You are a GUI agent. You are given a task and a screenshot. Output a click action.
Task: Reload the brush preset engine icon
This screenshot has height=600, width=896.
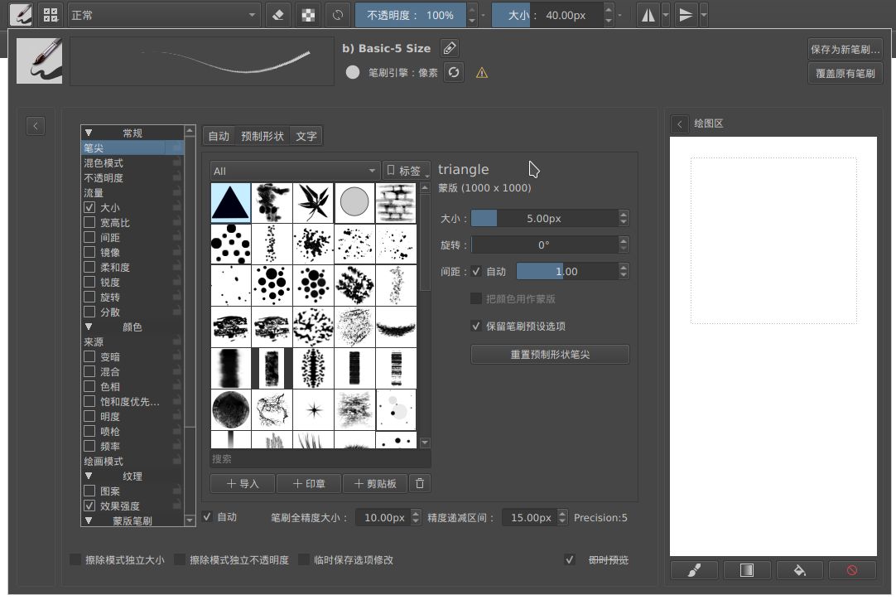[x=453, y=72]
